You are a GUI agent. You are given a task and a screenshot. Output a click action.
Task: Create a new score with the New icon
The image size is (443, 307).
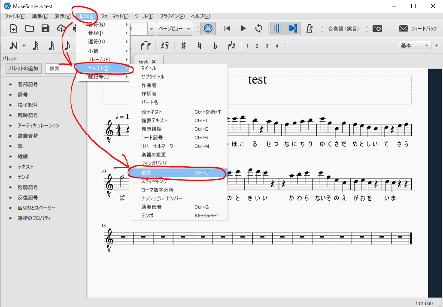14,28
